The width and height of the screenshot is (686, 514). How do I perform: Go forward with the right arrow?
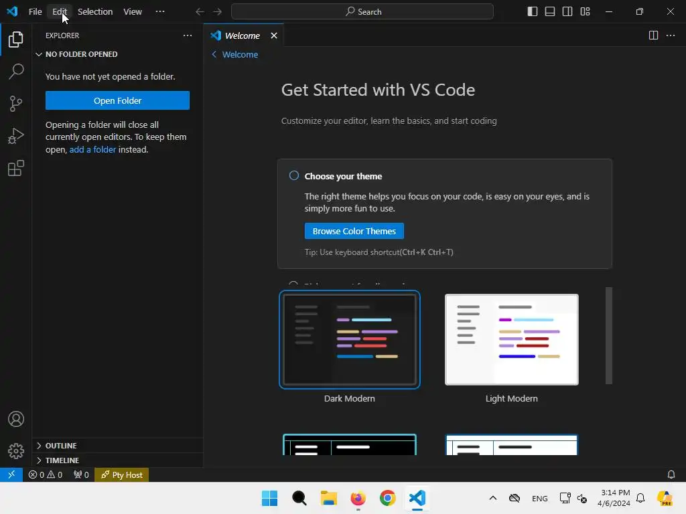click(x=217, y=12)
